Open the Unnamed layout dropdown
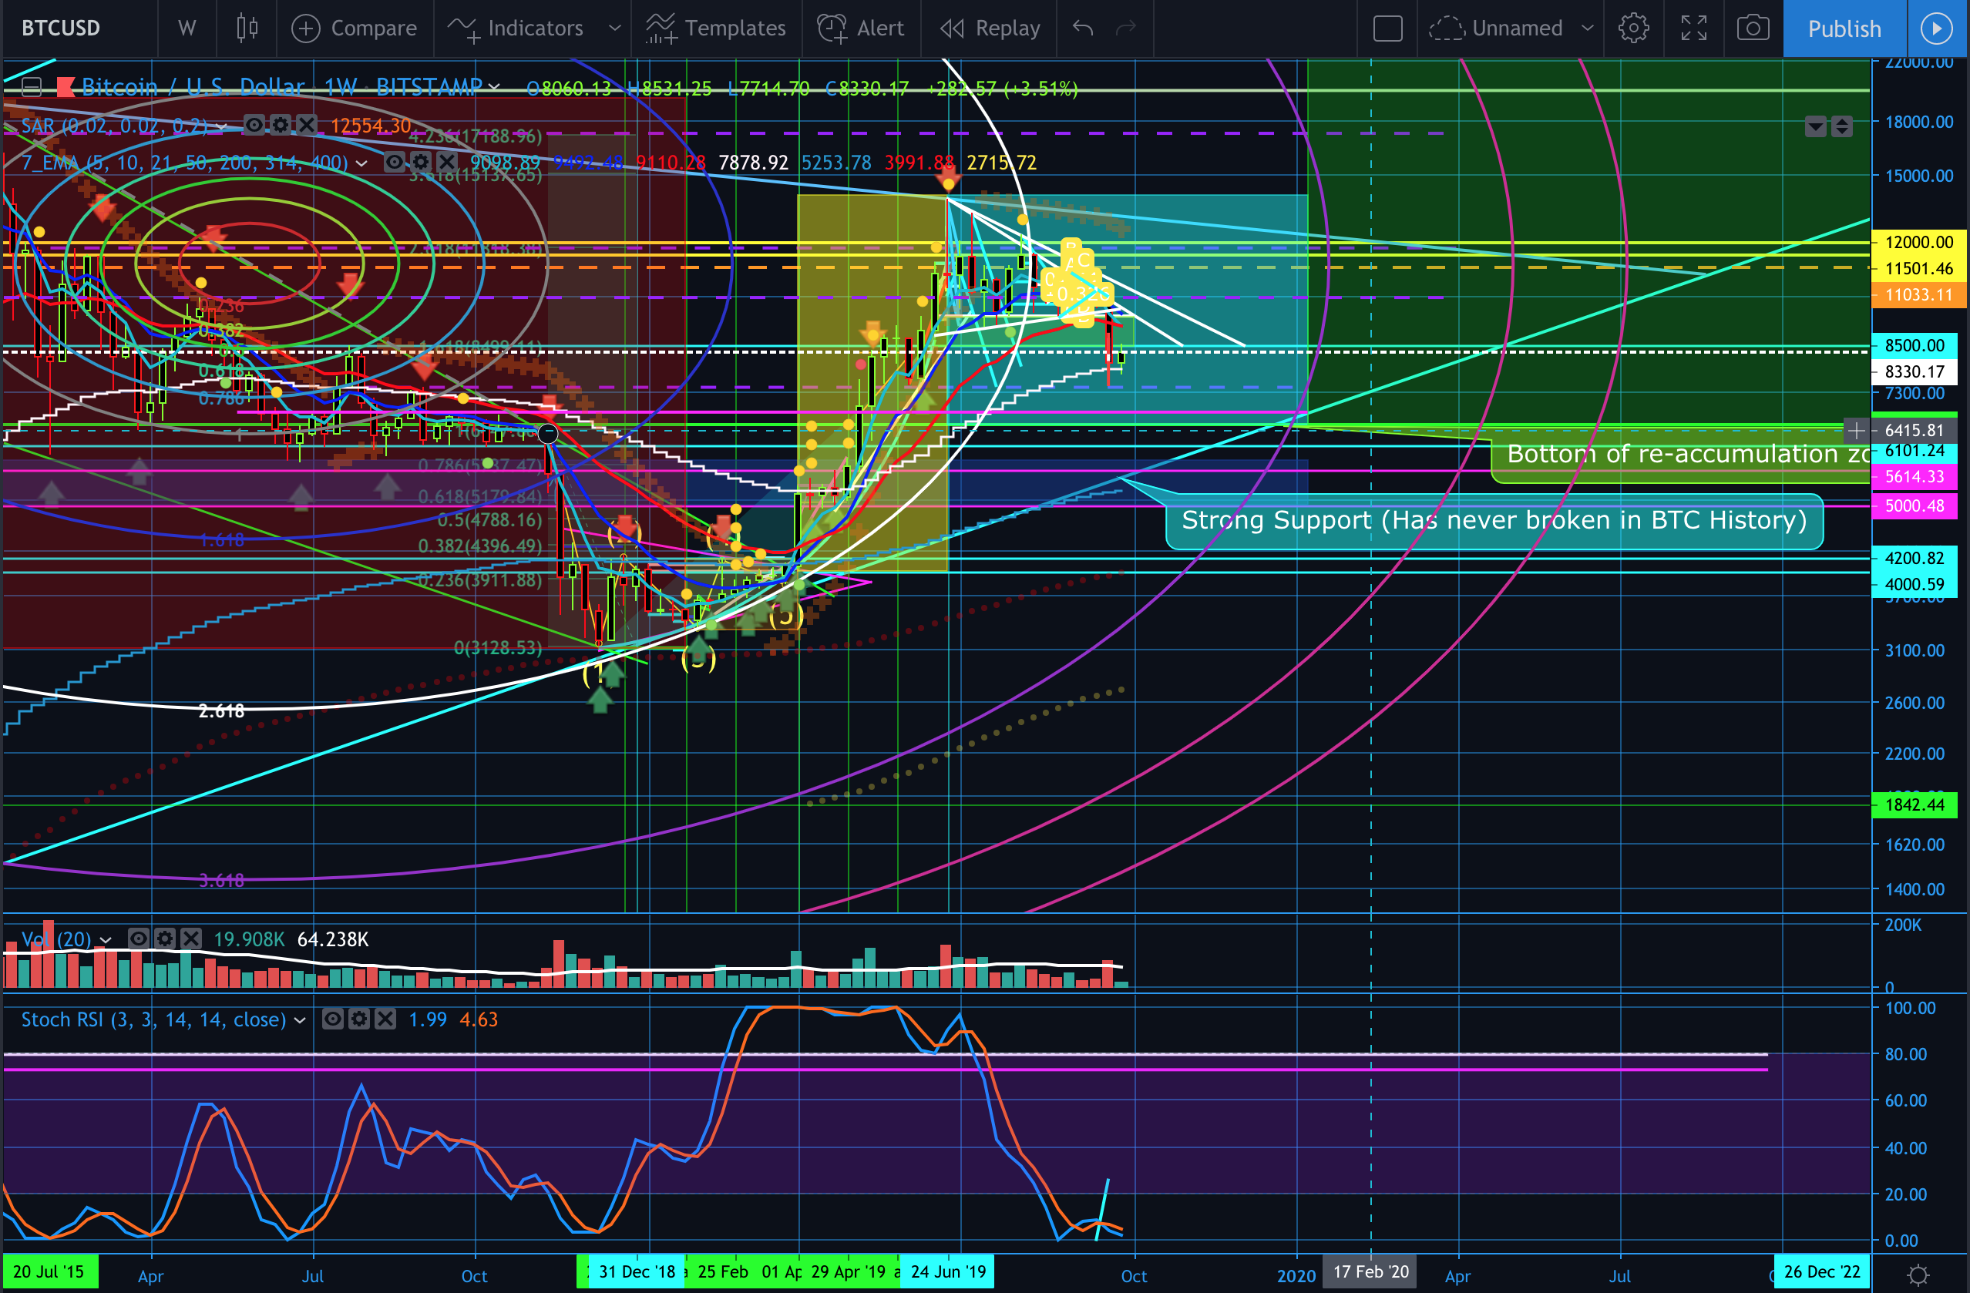Image resolution: width=1970 pixels, height=1293 pixels. 1587,29
